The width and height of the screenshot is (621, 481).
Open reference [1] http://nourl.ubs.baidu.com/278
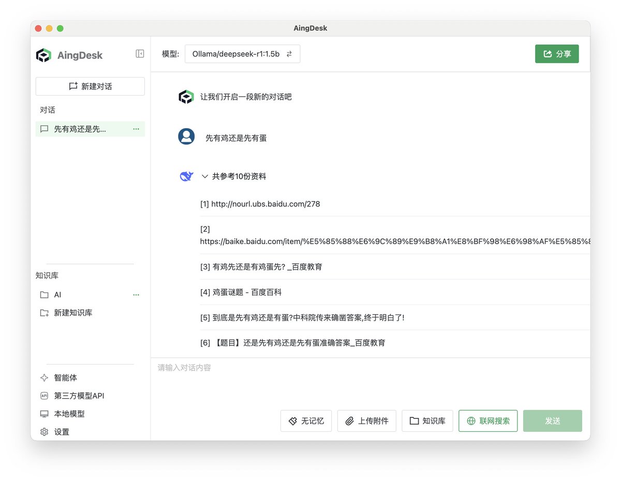(260, 204)
